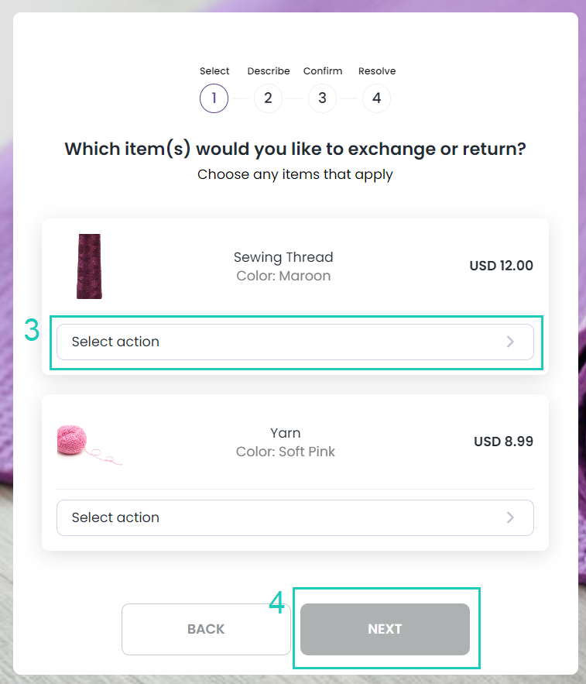Select the Select step label
The width and height of the screenshot is (586, 684).
(214, 70)
